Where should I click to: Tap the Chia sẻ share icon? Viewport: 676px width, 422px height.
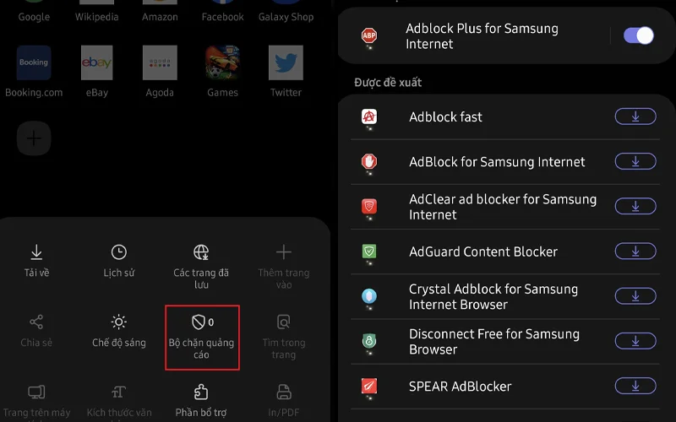(x=36, y=322)
